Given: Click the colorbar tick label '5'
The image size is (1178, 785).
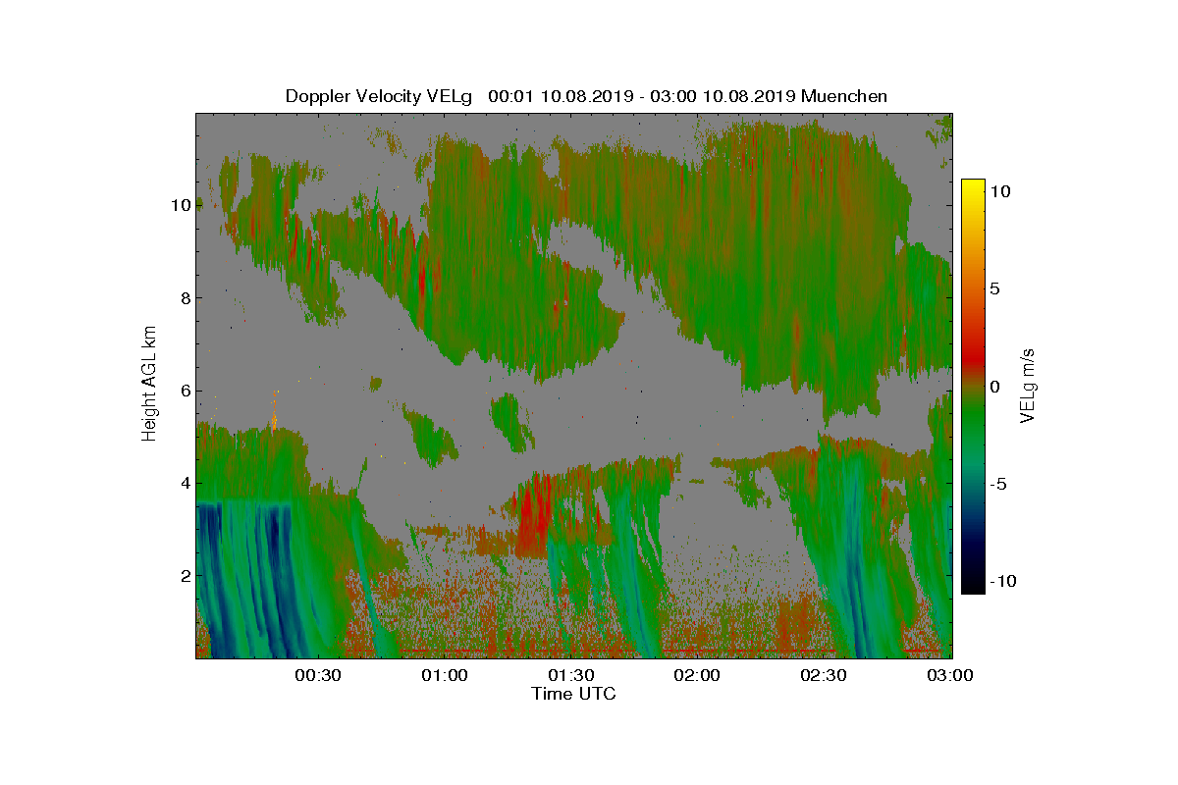Looking at the screenshot, I should pos(994,289).
